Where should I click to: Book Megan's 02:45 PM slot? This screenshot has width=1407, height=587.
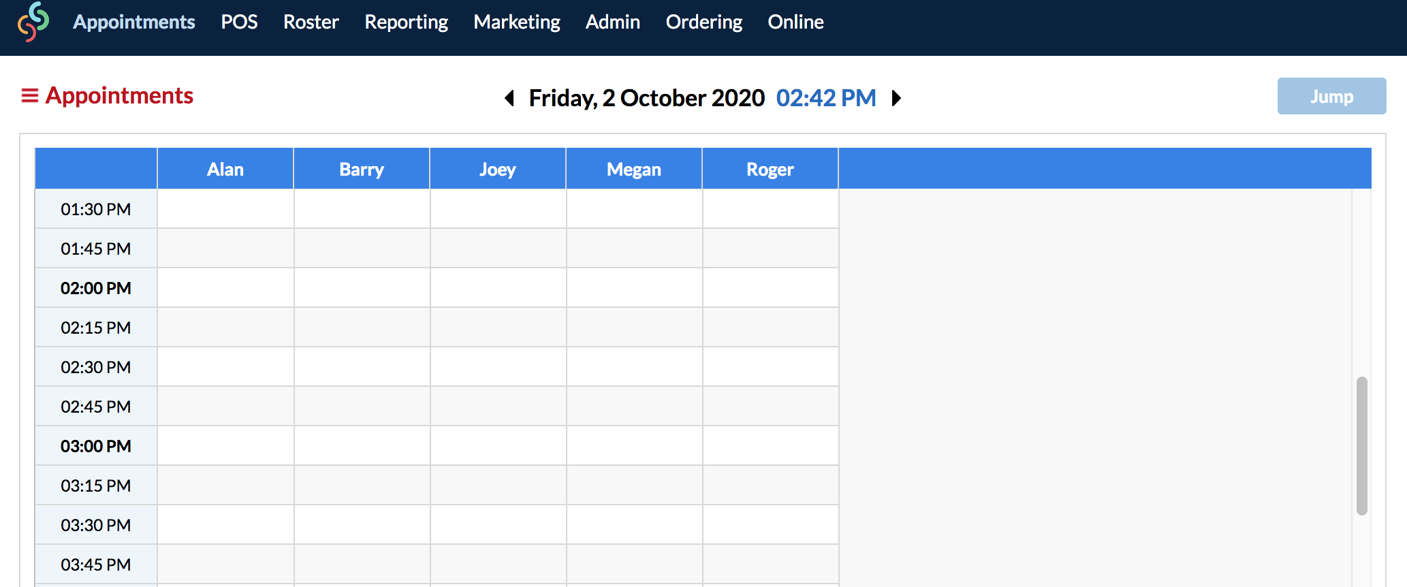[634, 407]
